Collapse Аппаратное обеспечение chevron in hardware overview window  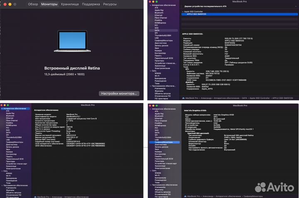click(x=2, y=109)
